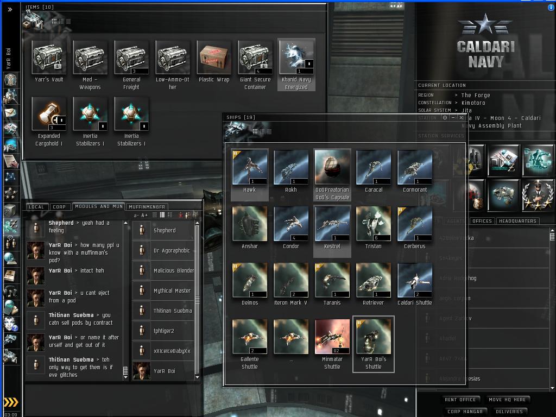The width and height of the screenshot is (556, 417).
Task: Click the chat message pane scroll up arrow
Action: click(x=125, y=223)
